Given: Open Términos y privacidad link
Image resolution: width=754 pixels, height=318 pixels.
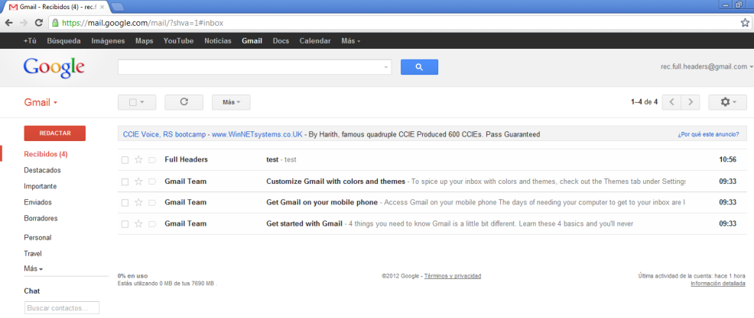Looking at the screenshot, I should pos(453,276).
